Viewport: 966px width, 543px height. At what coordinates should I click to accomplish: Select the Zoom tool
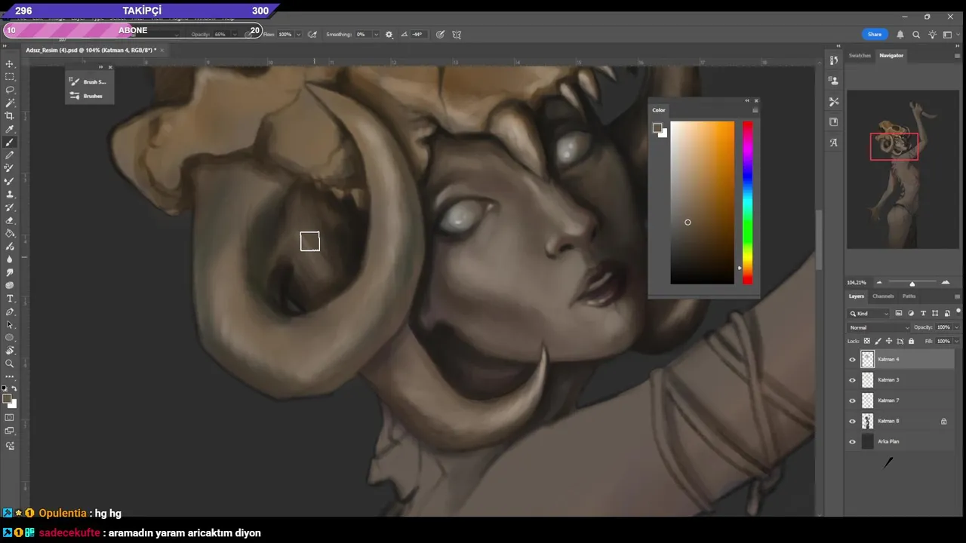10,364
